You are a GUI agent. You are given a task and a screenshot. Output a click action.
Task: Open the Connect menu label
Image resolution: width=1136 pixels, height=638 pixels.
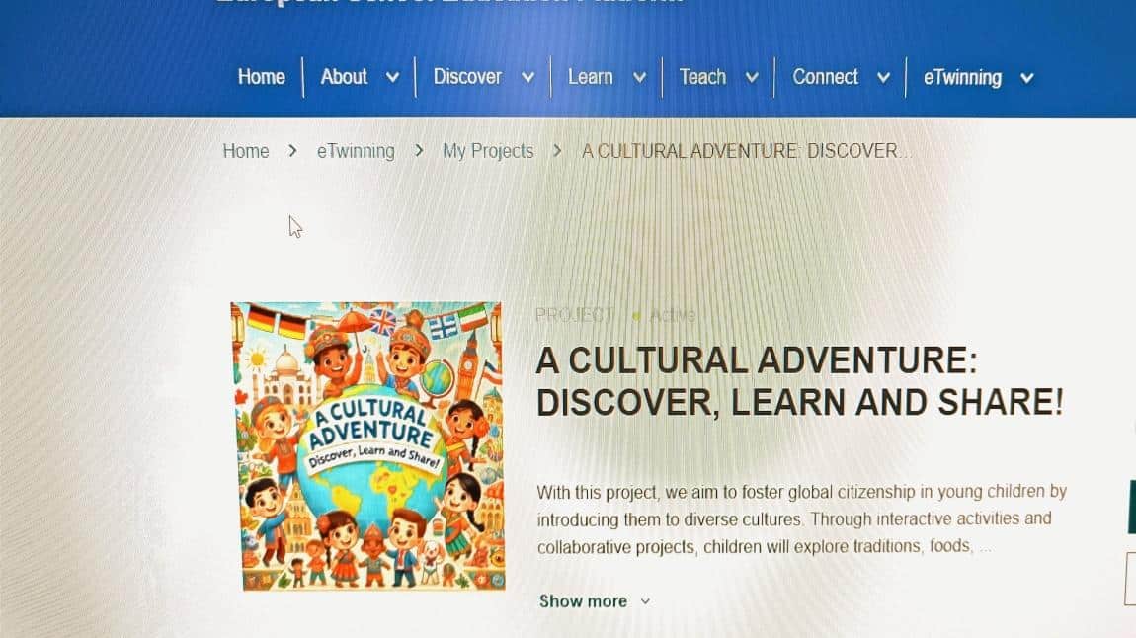[x=825, y=77]
